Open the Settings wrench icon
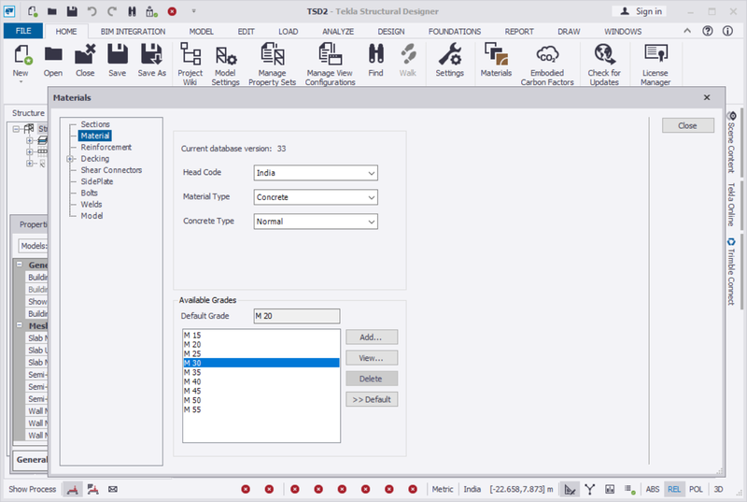This screenshot has width=747, height=502. point(449,54)
